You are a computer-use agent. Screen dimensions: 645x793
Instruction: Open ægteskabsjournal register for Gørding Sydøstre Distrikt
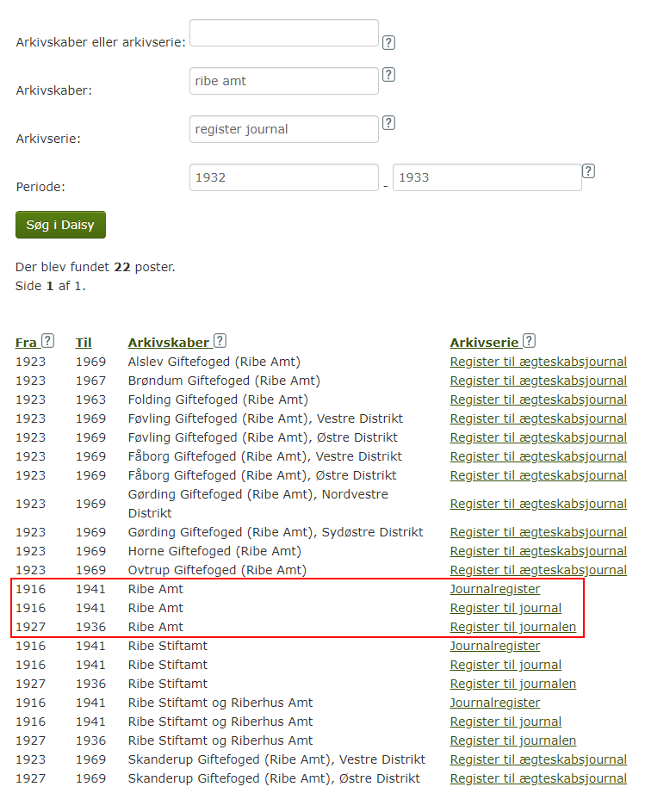[538, 533]
